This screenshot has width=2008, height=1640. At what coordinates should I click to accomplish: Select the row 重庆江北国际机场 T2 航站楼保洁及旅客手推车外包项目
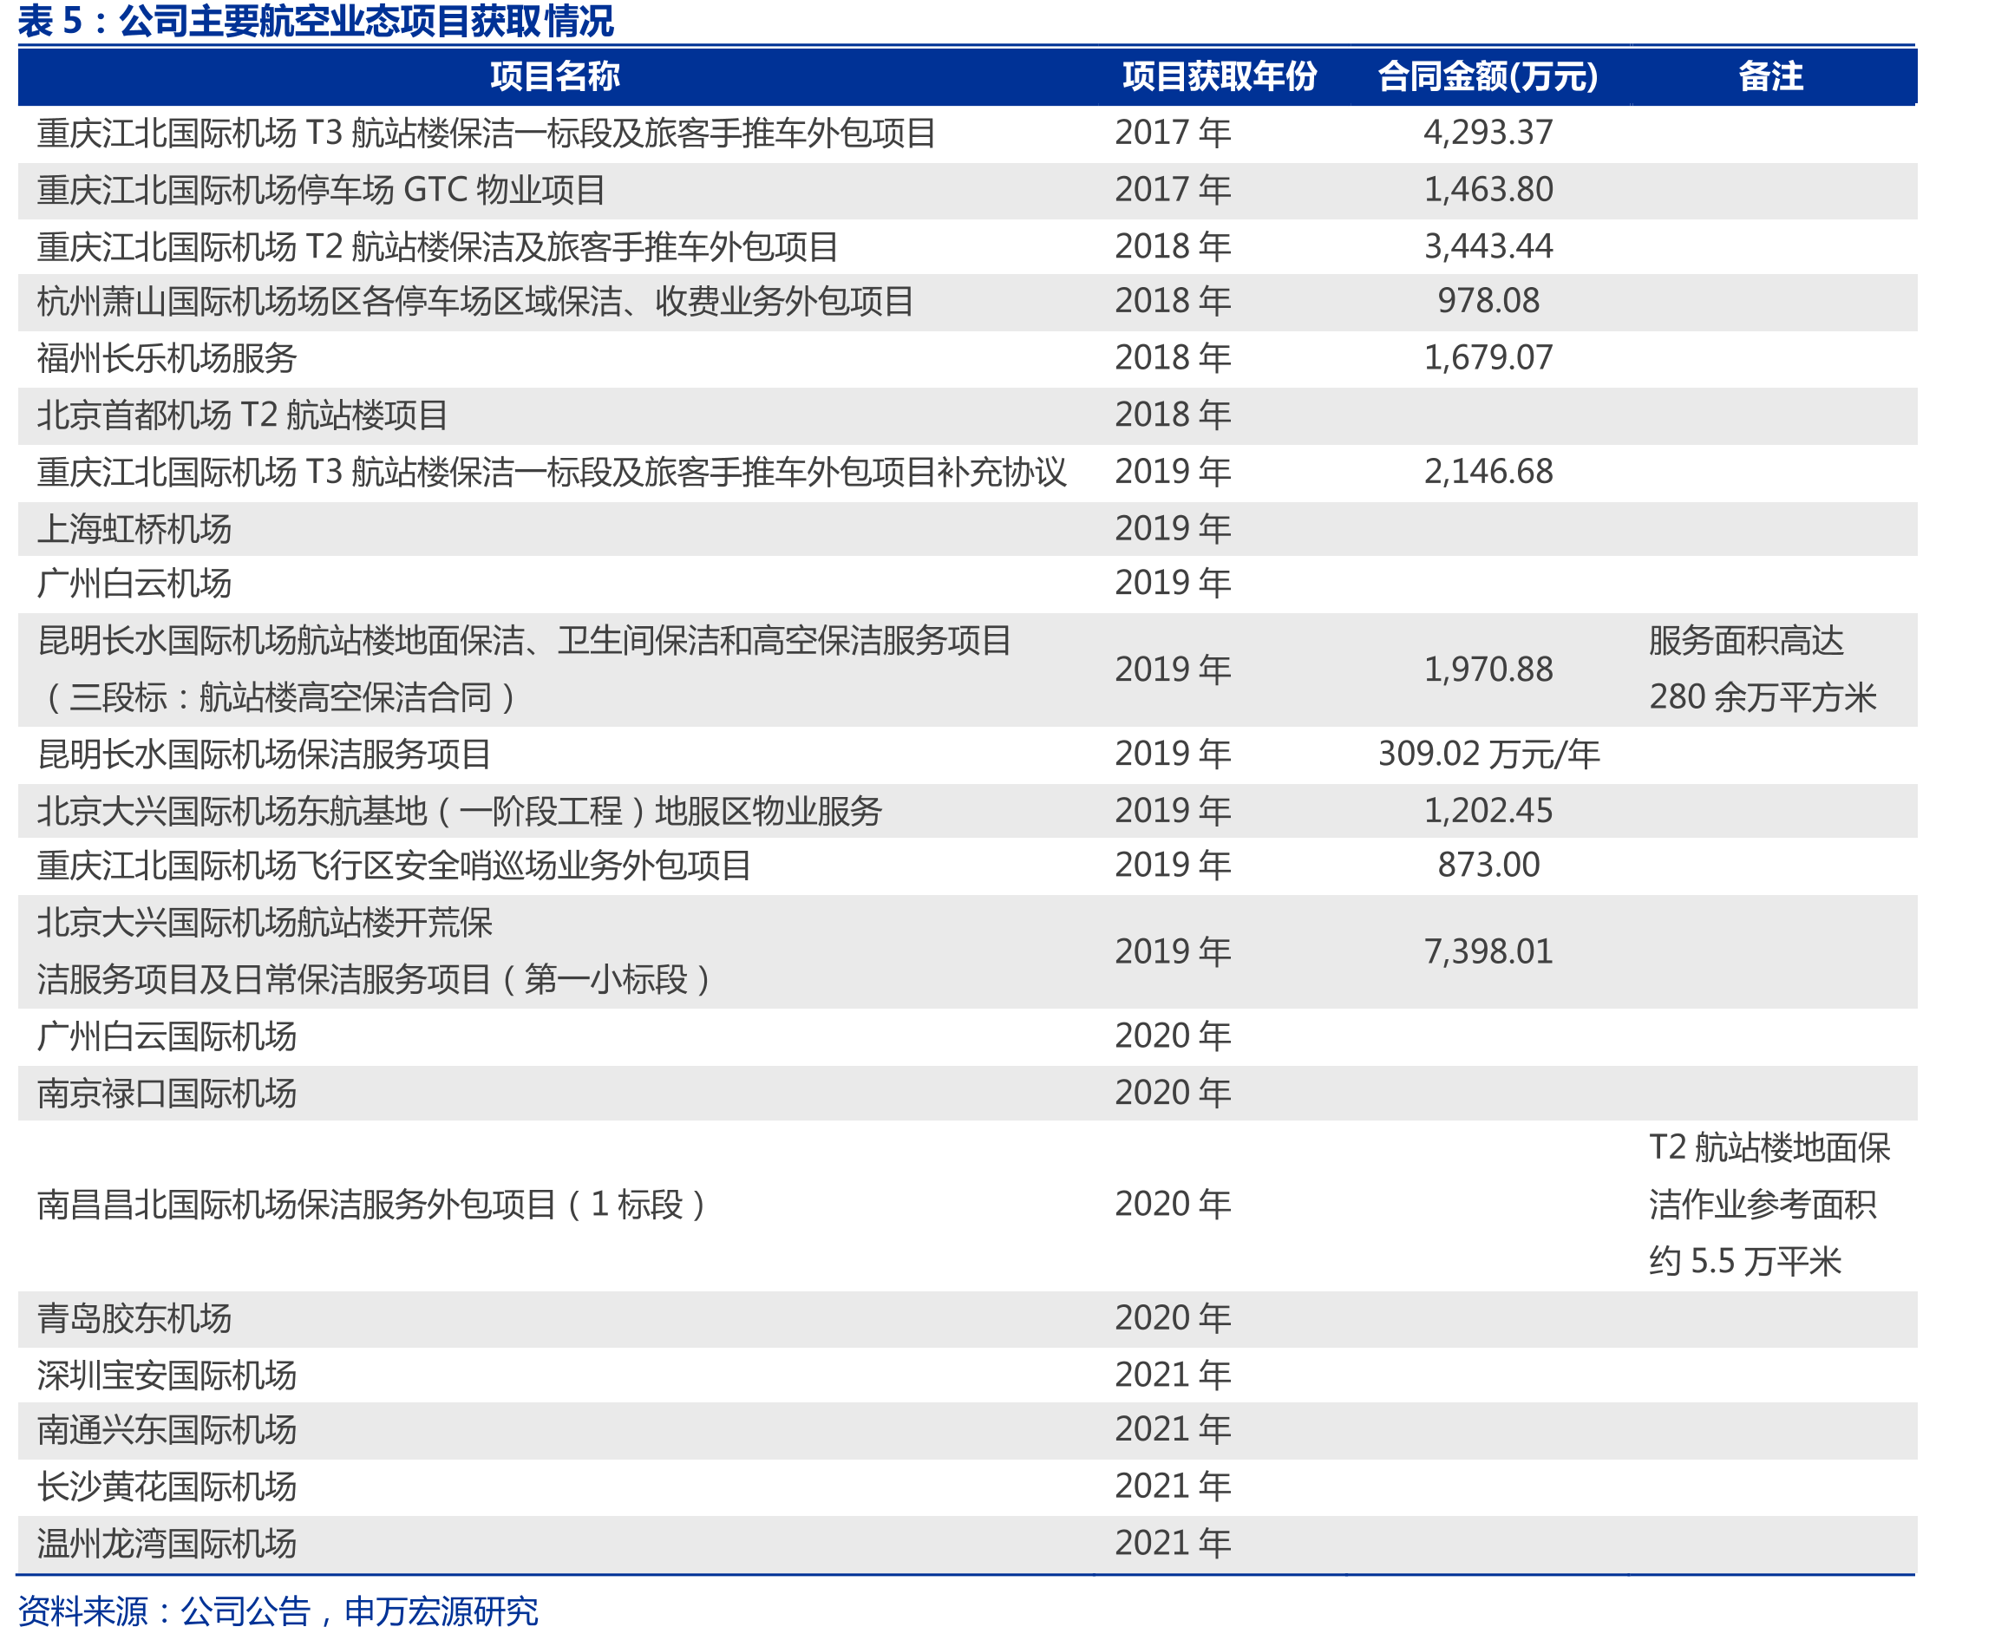[x=968, y=246]
